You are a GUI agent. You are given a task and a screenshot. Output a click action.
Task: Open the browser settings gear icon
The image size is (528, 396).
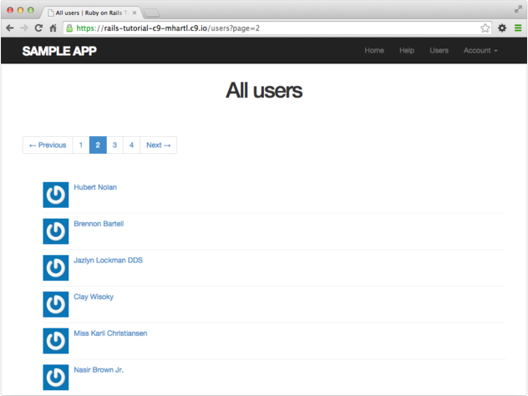(502, 28)
